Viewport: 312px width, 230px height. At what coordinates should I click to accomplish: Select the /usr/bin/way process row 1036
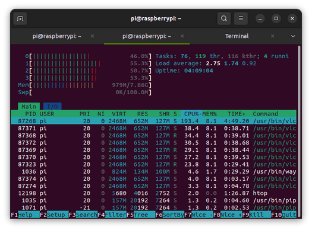(x=153, y=172)
